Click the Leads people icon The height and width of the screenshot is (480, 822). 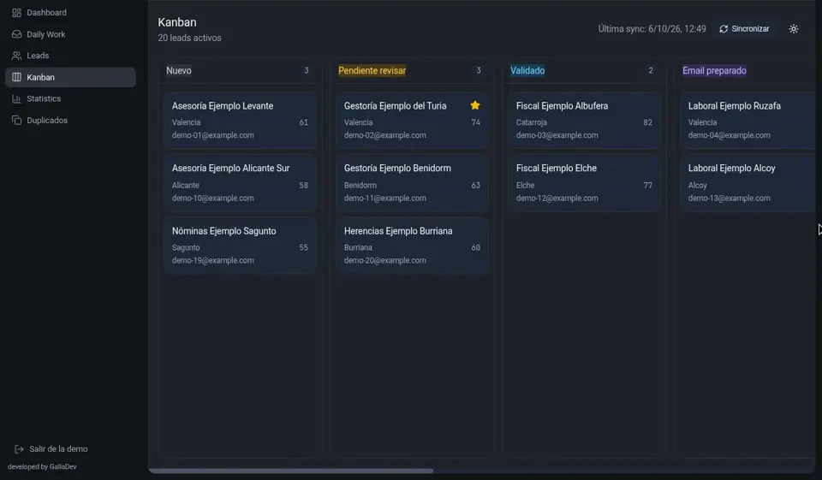[17, 56]
